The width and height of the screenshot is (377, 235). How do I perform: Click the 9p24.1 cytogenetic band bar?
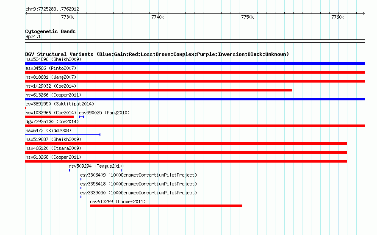195,41
